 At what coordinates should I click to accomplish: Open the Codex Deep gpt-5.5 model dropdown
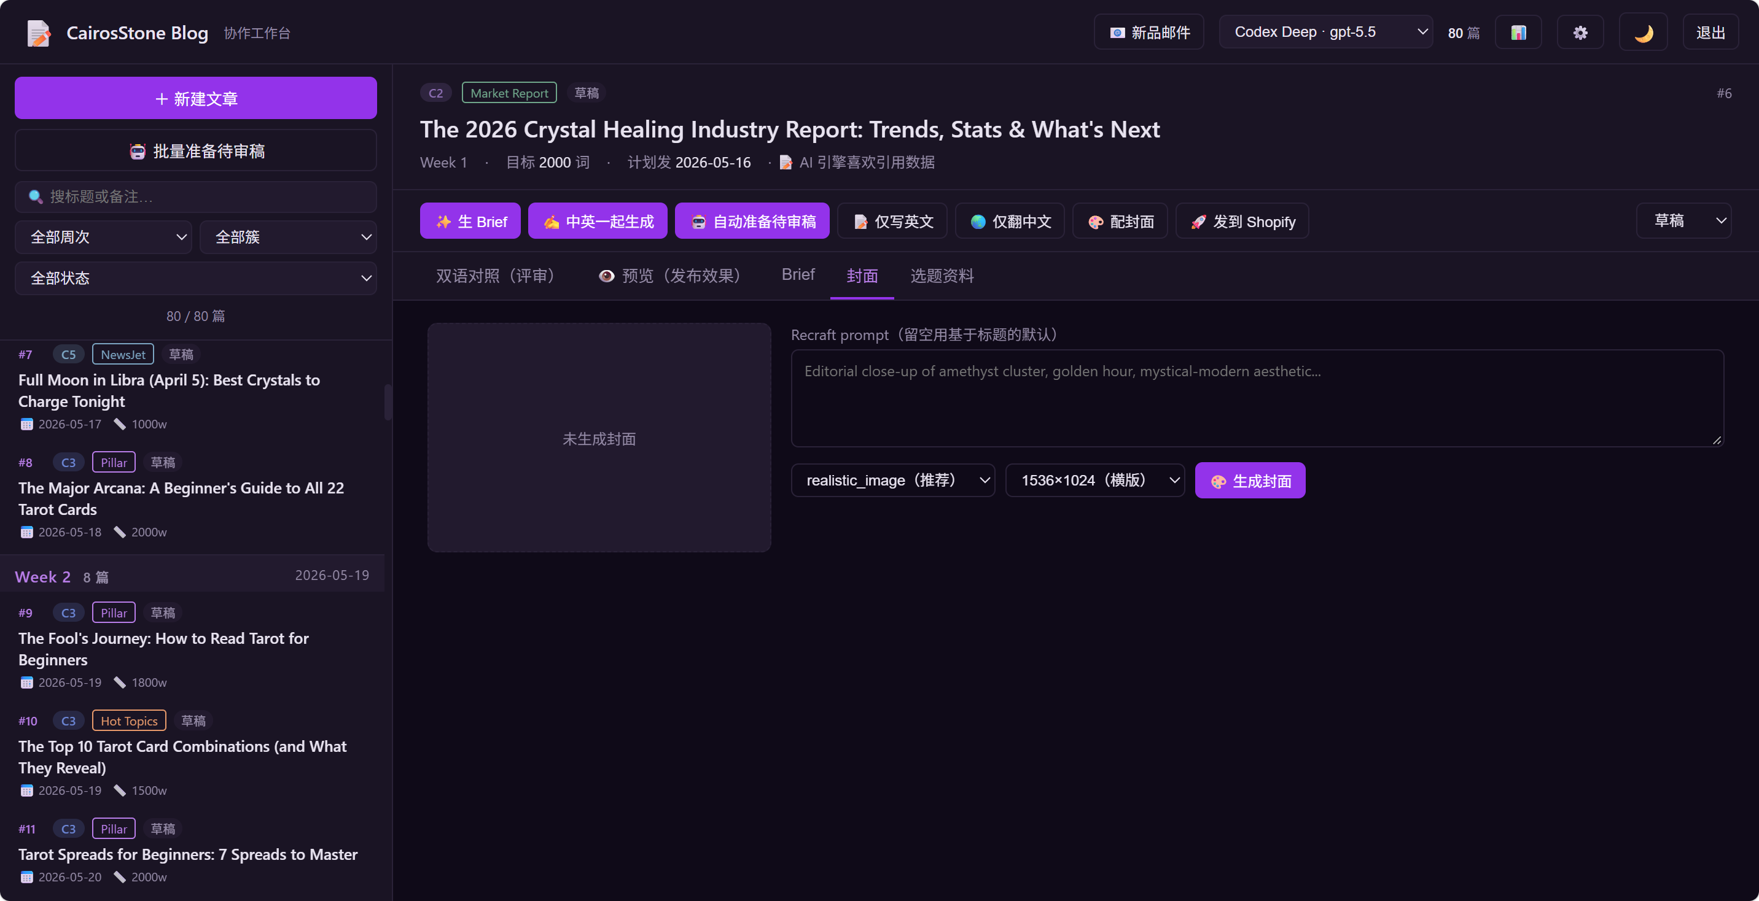tap(1326, 32)
